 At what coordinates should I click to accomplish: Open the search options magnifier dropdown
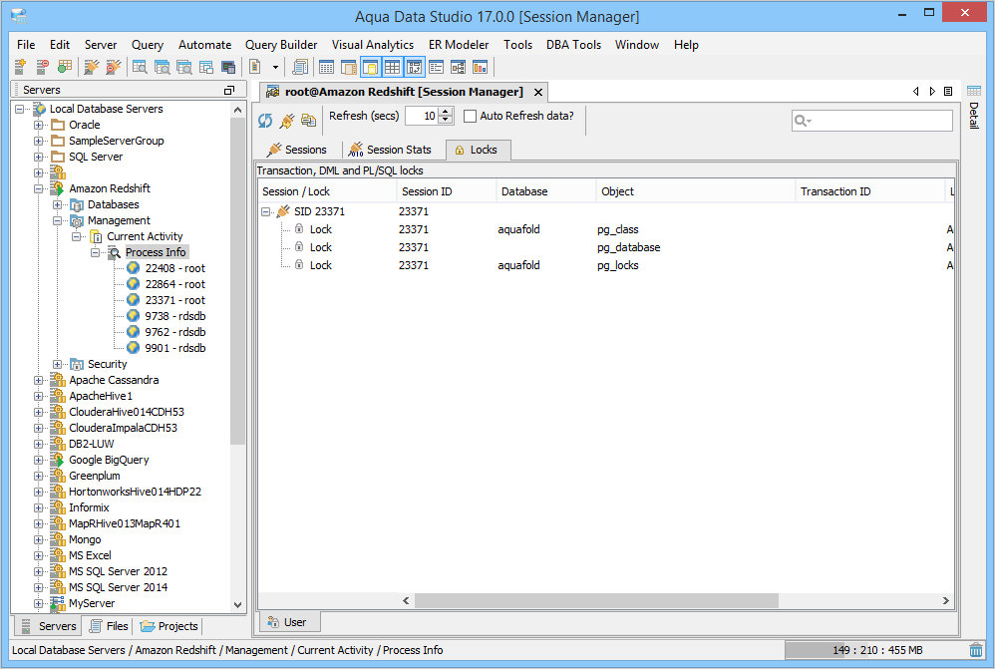click(803, 121)
